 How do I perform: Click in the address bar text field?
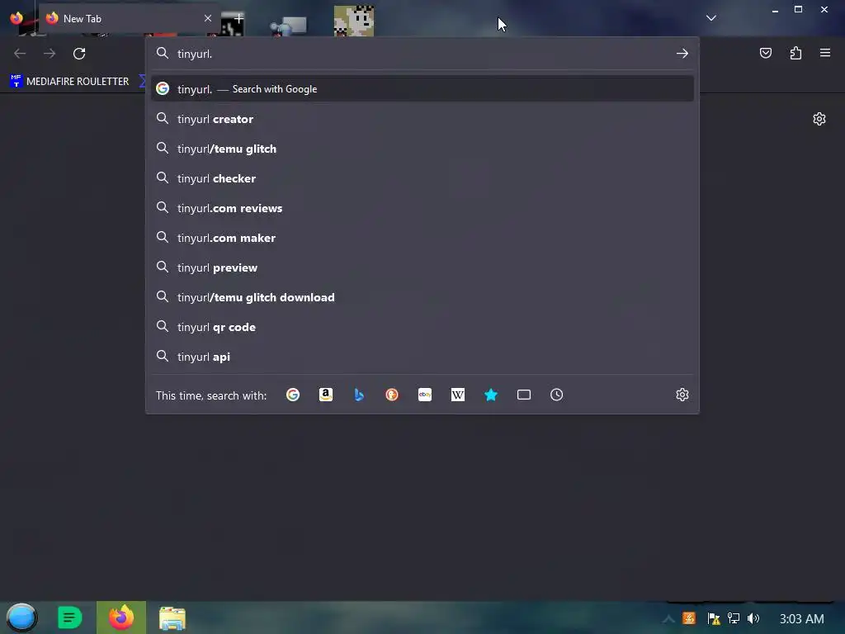(x=422, y=54)
